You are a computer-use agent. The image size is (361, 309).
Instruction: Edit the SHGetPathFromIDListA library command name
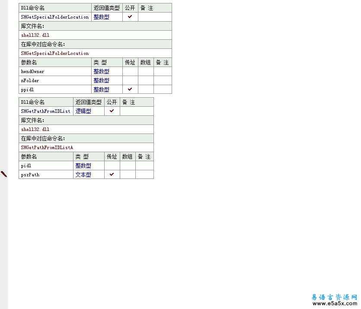[47, 147]
